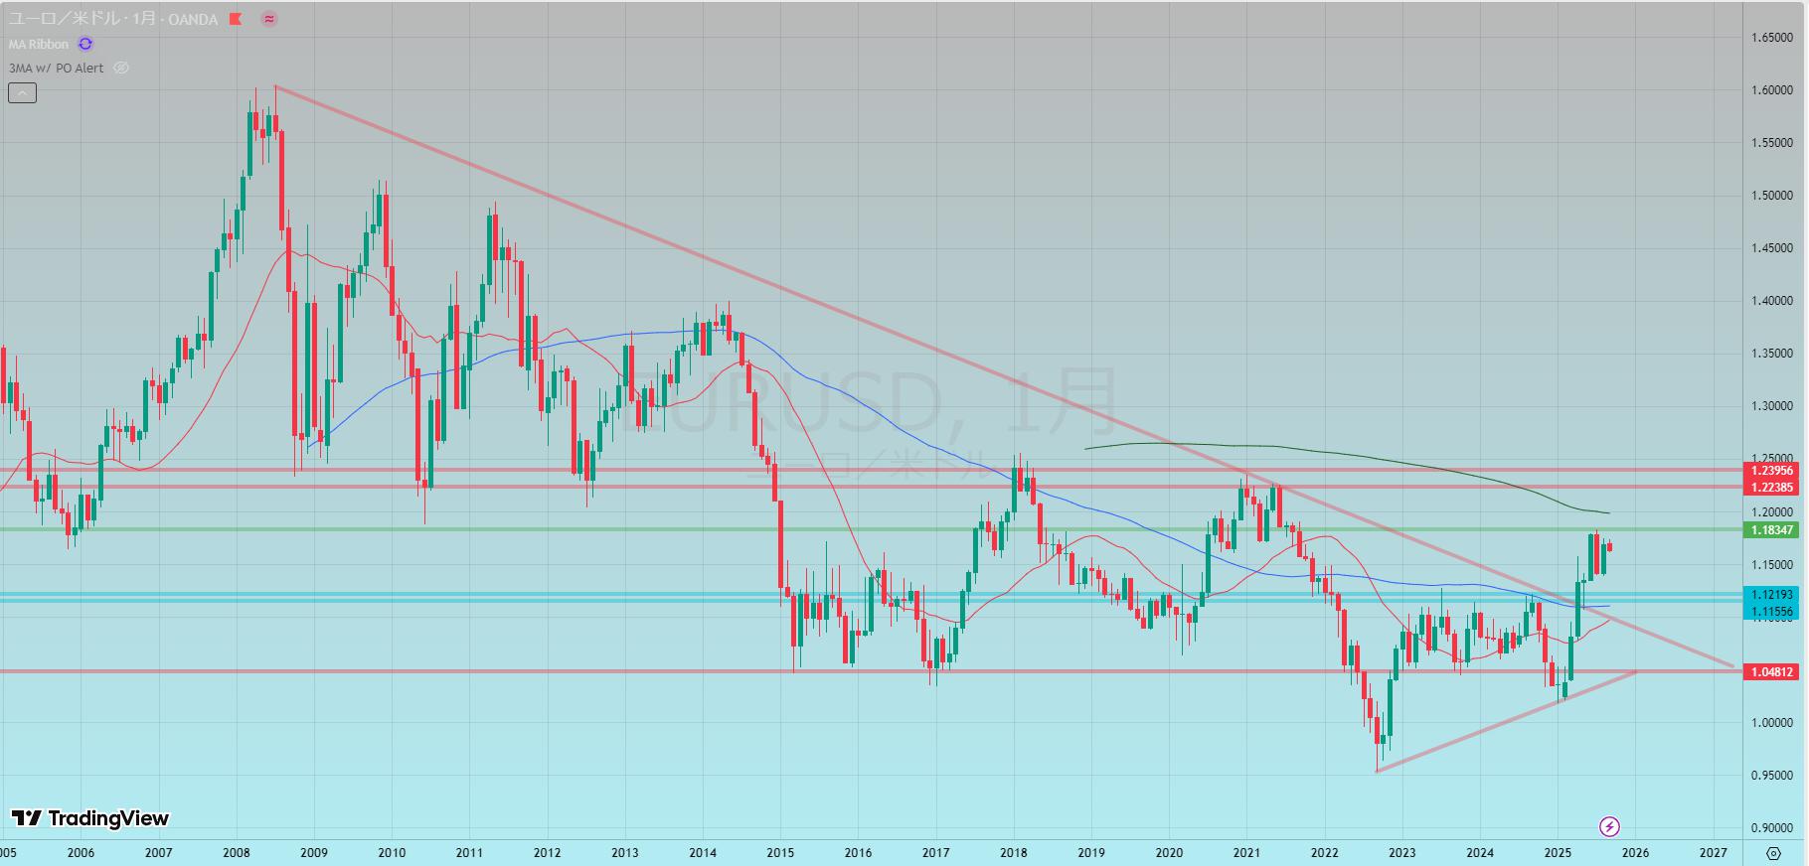Click the 1.00000 price scale value

coord(1772,723)
